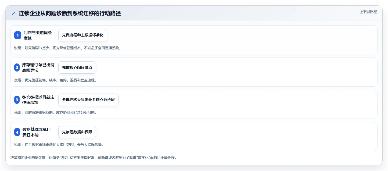Click step number 4 badge
The width and height of the screenshot is (388, 171).
click(x=17, y=132)
